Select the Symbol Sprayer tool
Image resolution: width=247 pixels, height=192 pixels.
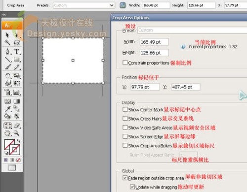[7, 92]
